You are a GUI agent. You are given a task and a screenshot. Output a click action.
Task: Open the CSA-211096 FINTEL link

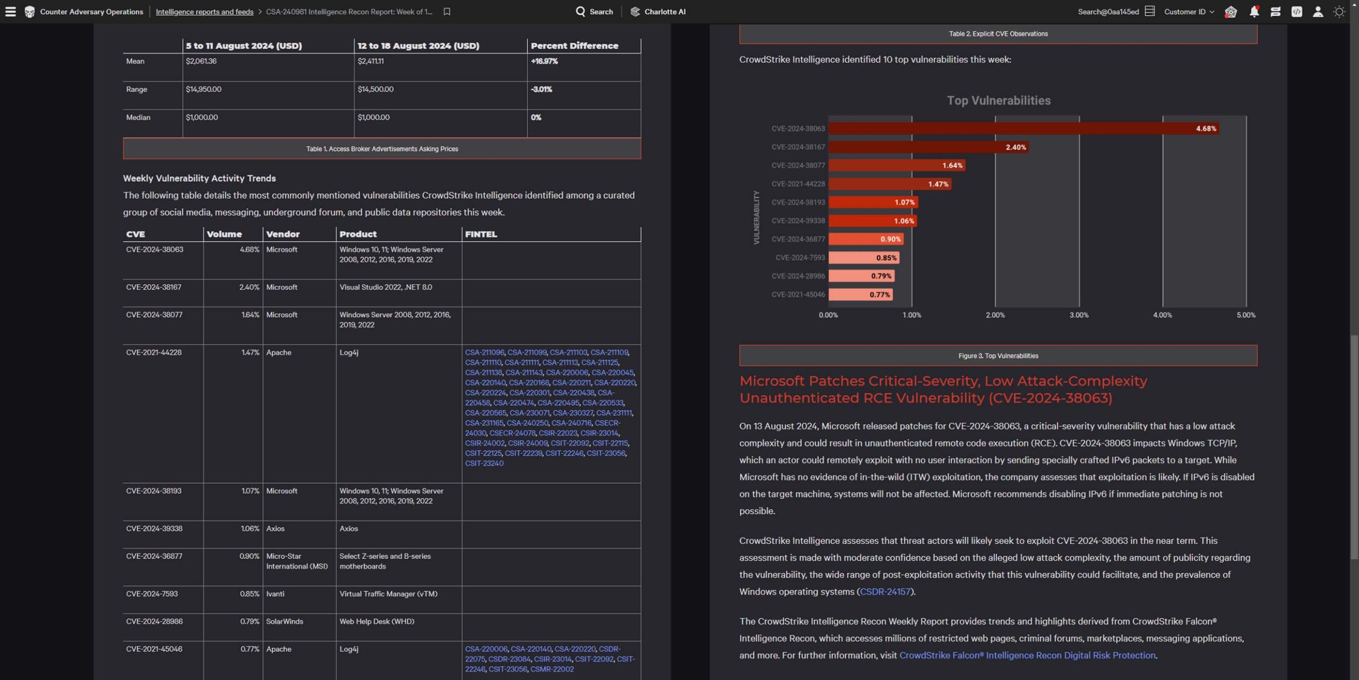[x=484, y=352]
